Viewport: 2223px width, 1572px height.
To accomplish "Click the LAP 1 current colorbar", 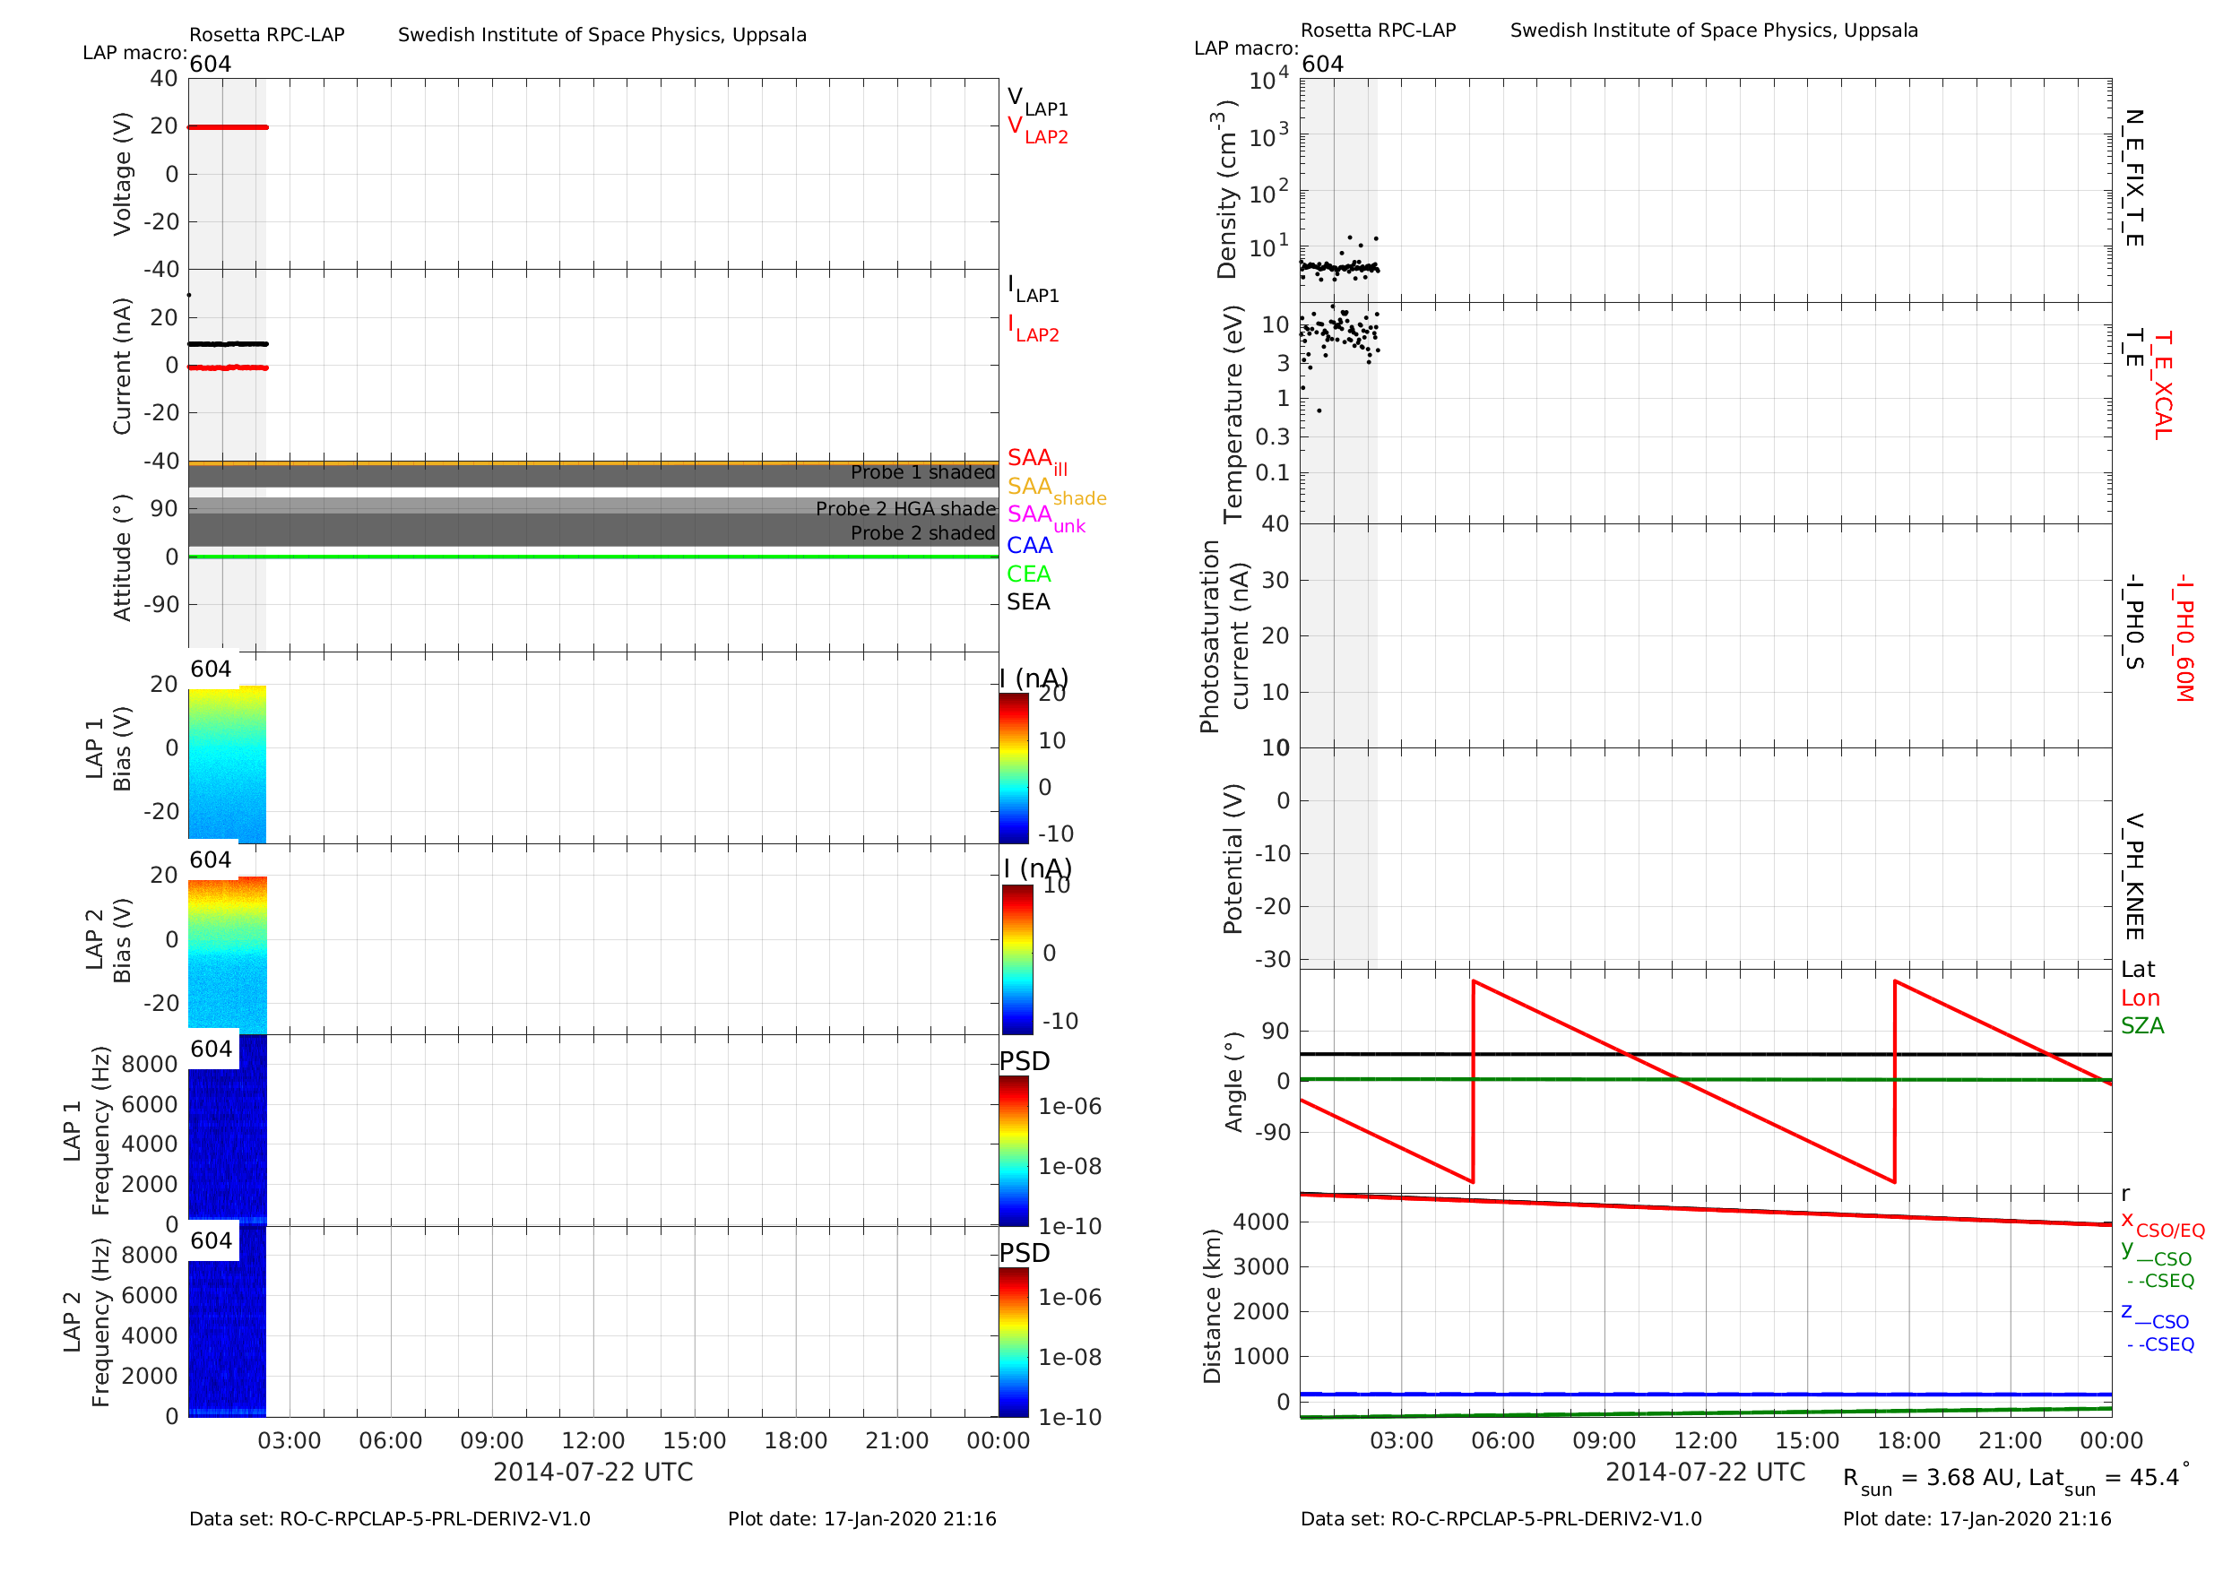I will 1013,767.
